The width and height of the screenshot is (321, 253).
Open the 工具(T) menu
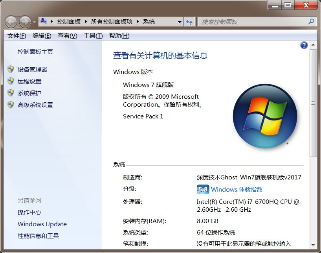coord(93,36)
